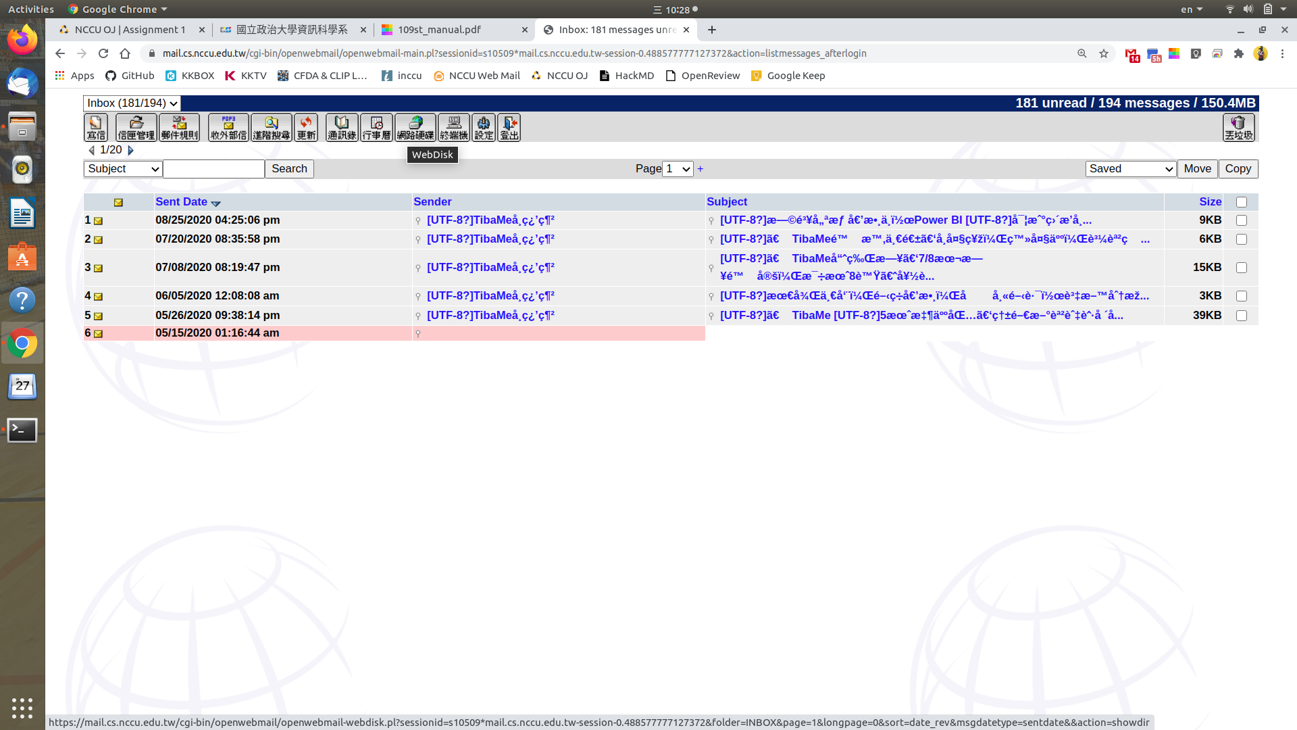The image size is (1297, 730).
Task: Click envelope icon of message 6
Action: [x=98, y=334]
